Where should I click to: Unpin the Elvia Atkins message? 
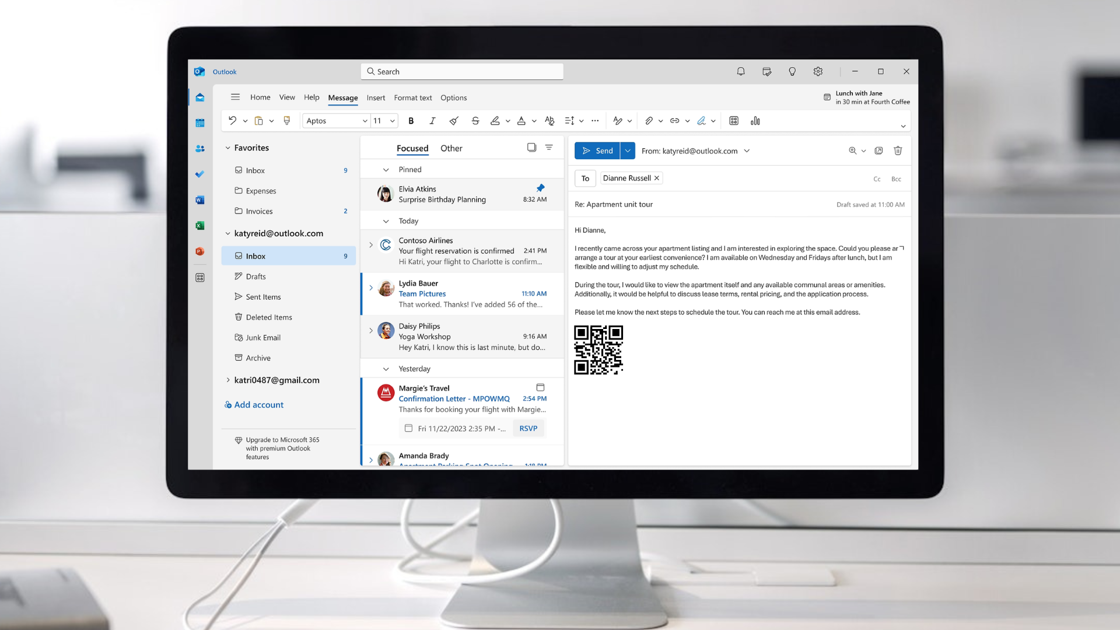click(540, 188)
